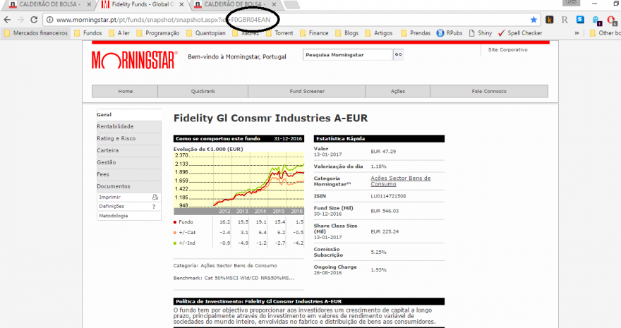Viewport: 621px width, 328px height.
Task: Open the Spell Checker bookmark
Action: coord(520,33)
